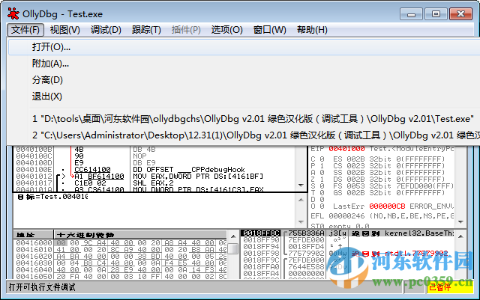This screenshot has height=300, width=480.
Task: Click the 已暂停 status indicator
Action: [x=449, y=287]
